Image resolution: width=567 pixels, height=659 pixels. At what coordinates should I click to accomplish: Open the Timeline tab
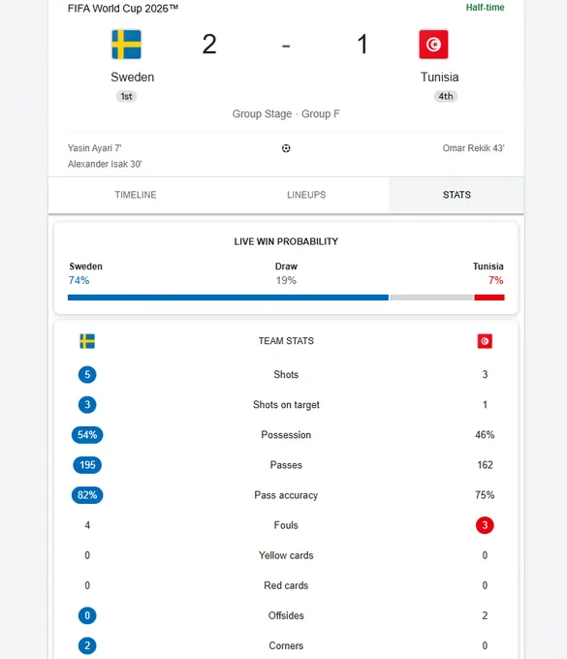[136, 195]
